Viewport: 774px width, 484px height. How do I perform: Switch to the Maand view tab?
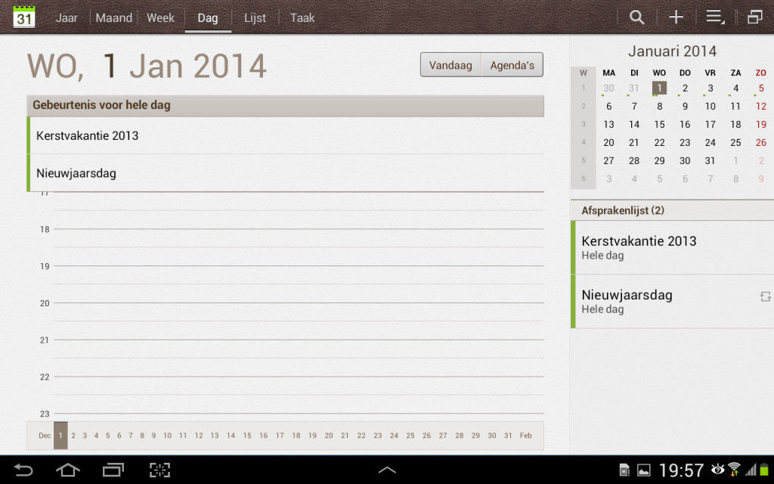[x=113, y=17]
